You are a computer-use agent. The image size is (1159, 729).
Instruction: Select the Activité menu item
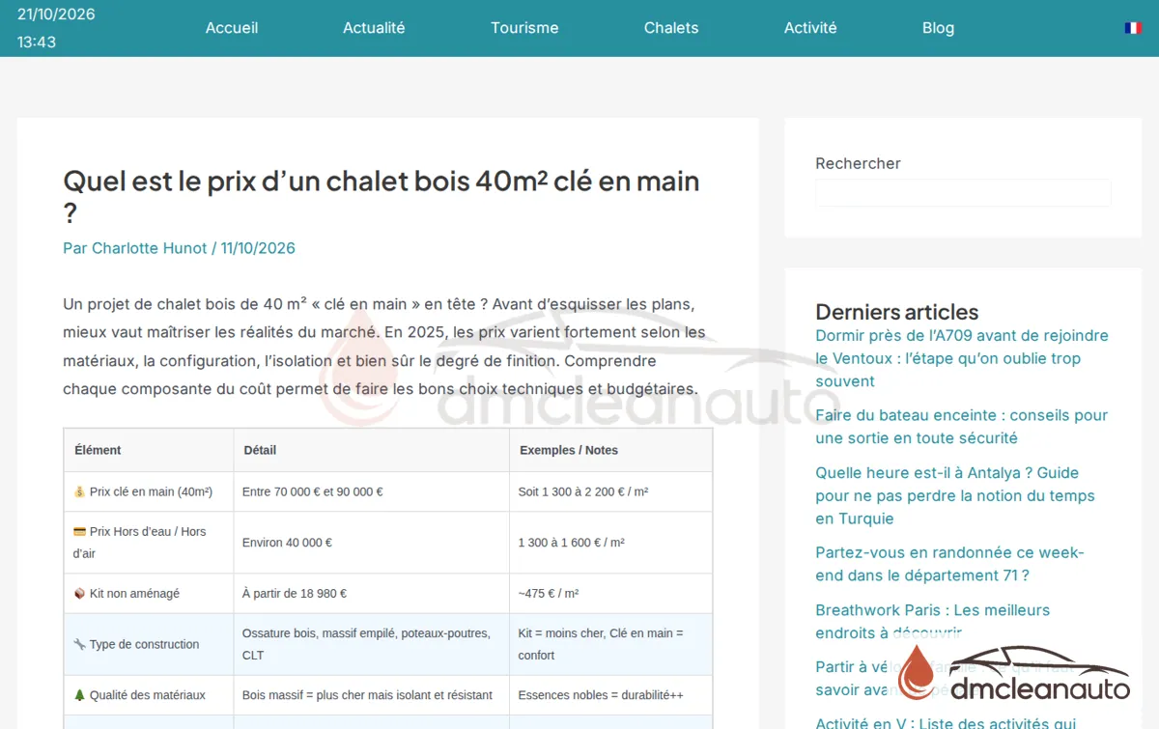(x=810, y=28)
